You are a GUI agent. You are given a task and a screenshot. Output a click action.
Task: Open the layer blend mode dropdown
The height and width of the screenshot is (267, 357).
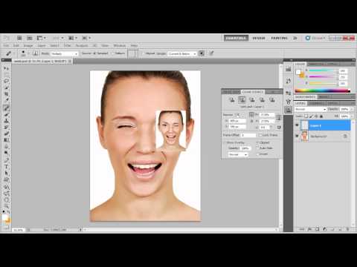pyautogui.click(x=310, y=109)
